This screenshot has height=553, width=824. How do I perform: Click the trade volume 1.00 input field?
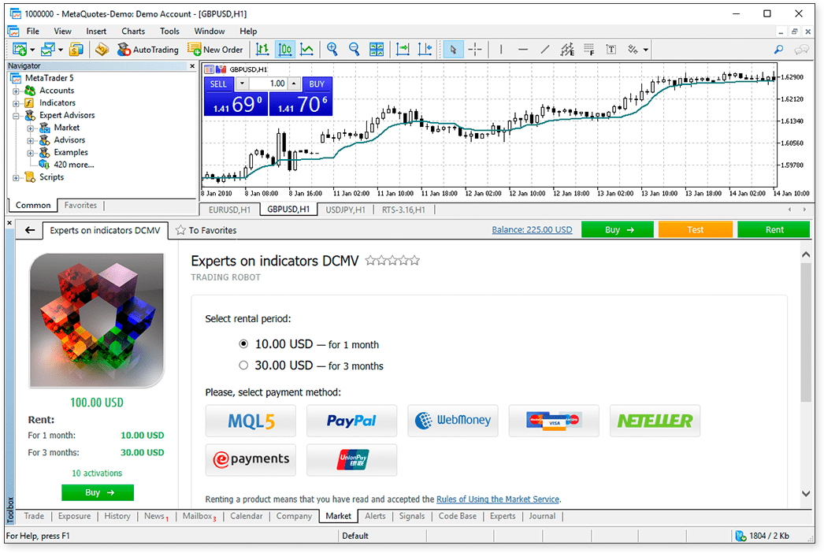point(268,84)
